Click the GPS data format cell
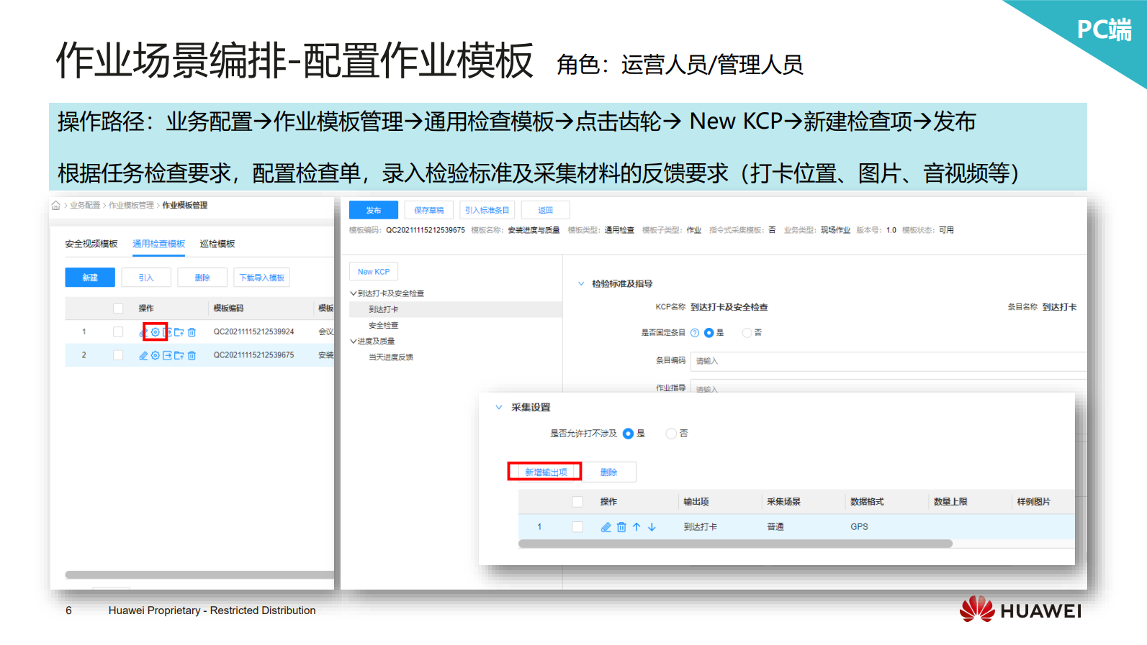 pos(859,527)
